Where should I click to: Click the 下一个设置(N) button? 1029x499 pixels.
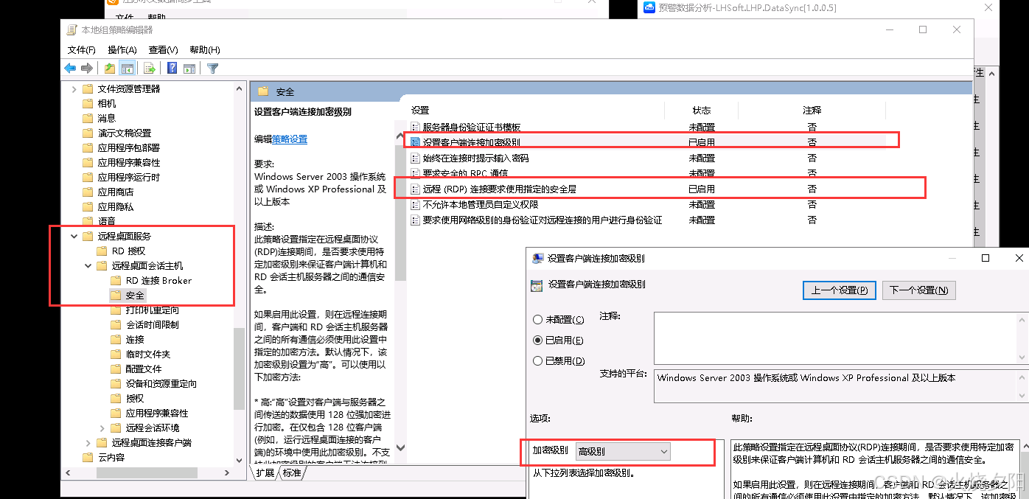pos(918,290)
